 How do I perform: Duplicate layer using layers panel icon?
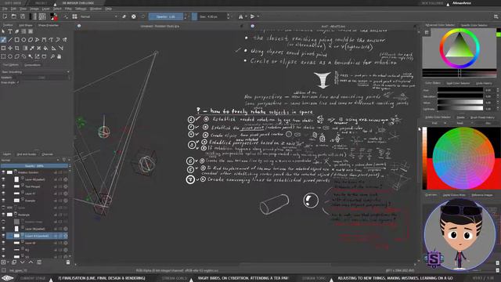[14, 262]
